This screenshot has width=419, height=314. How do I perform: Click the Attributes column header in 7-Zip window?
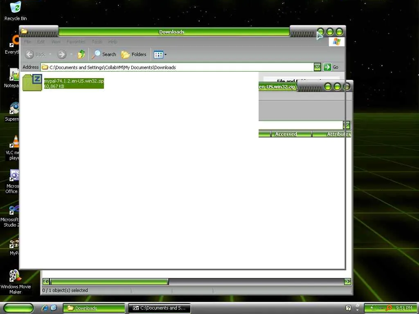[331, 134]
